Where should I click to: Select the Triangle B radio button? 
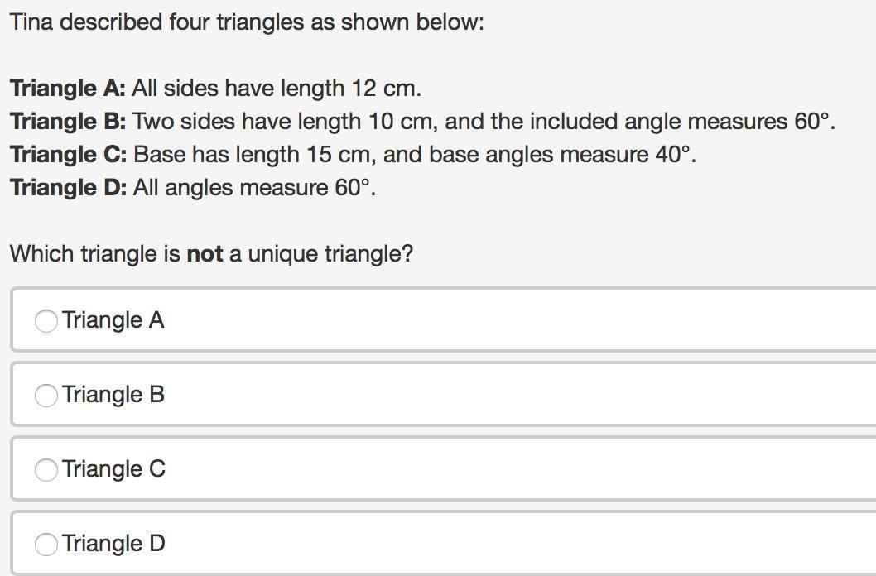point(46,395)
